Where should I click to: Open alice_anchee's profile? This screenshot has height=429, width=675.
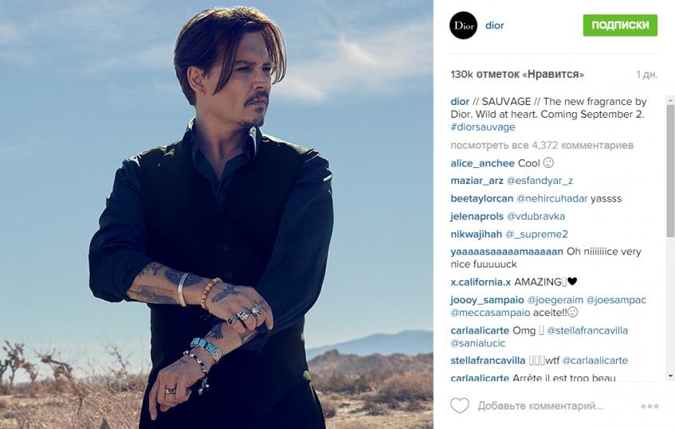[482, 163]
